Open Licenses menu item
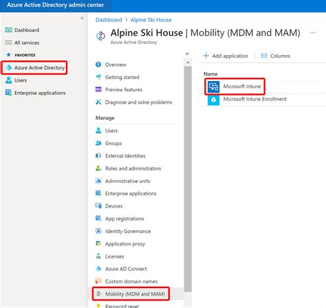Viewport: 326px width, 308px height. [115, 256]
